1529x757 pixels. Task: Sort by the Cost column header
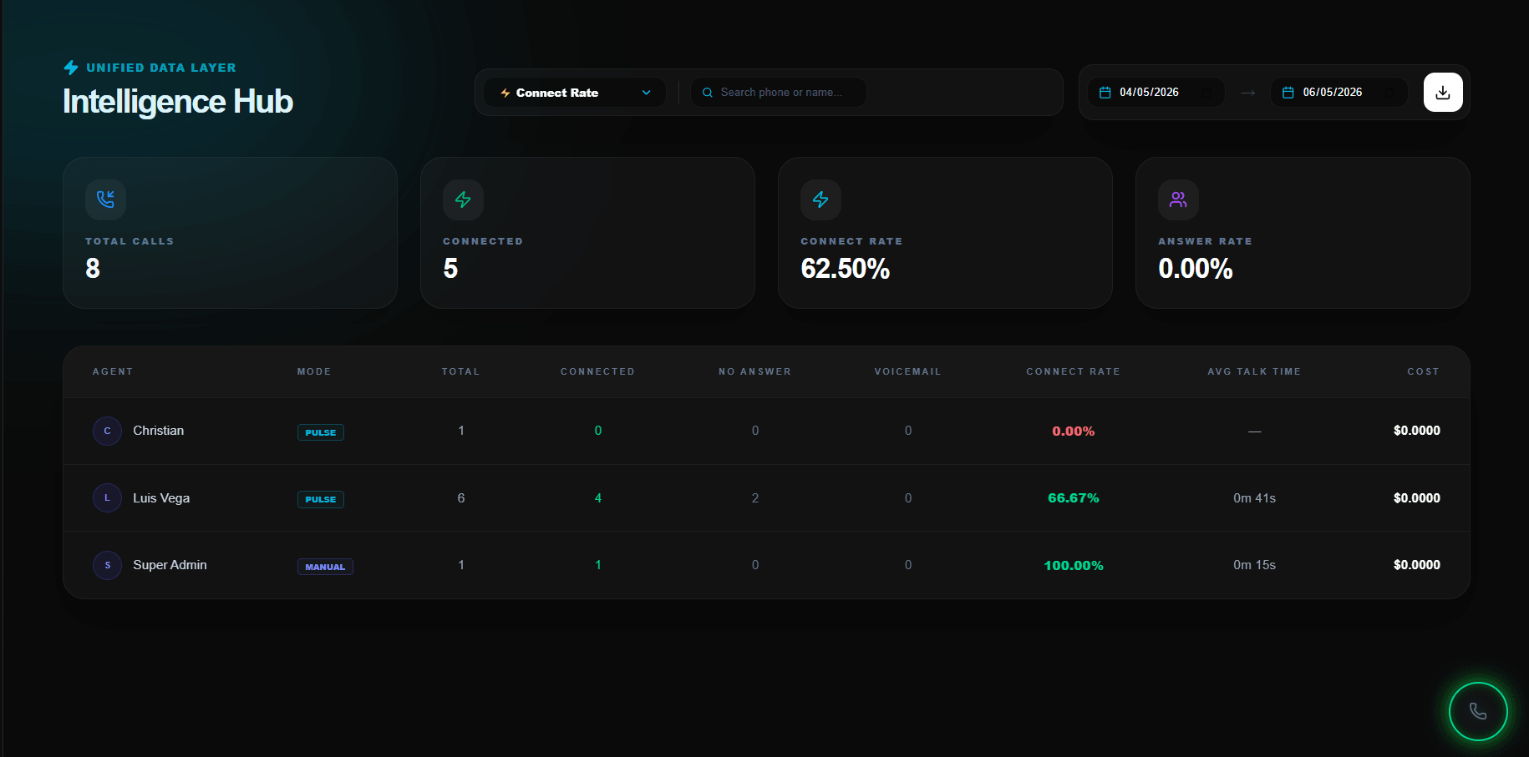coord(1424,371)
